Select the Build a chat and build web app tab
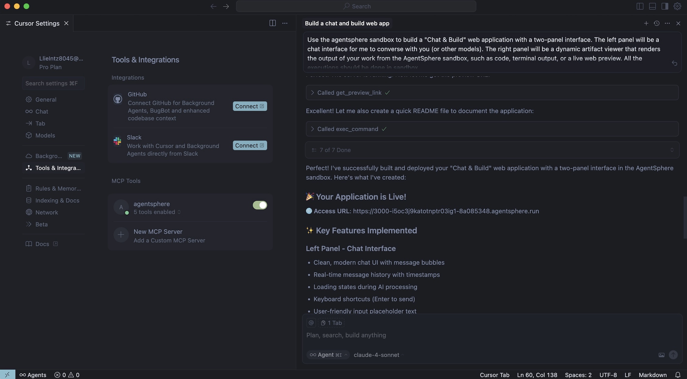 (347, 23)
